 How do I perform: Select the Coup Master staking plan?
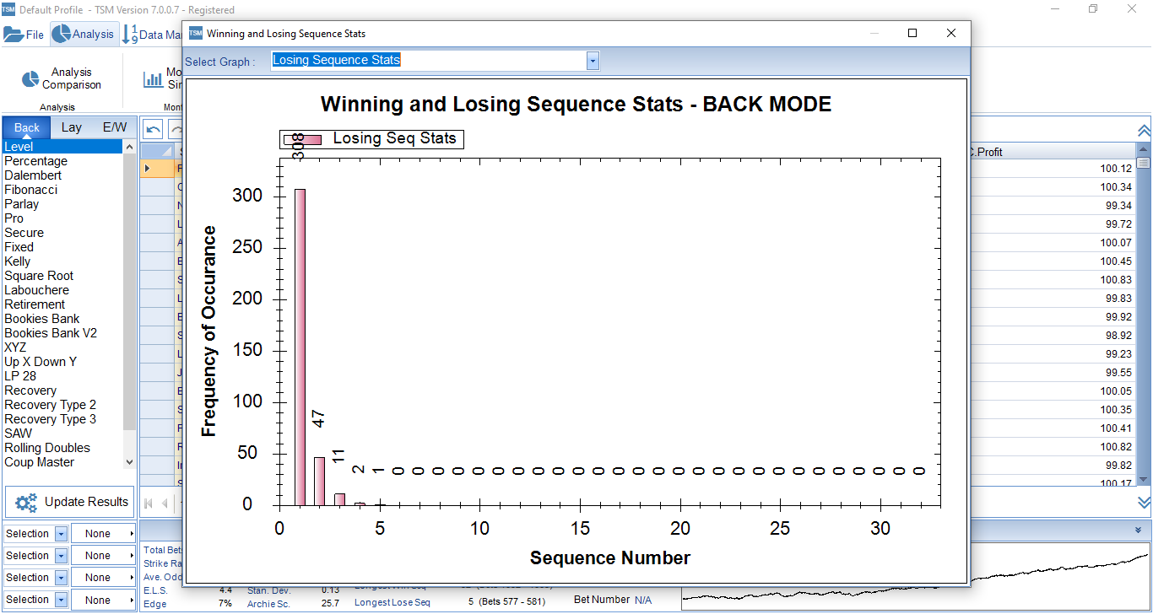pos(63,462)
